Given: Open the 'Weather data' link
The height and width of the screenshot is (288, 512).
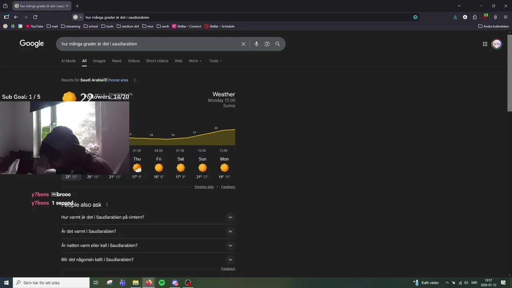Looking at the screenshot, I should [x=204, y=187].
